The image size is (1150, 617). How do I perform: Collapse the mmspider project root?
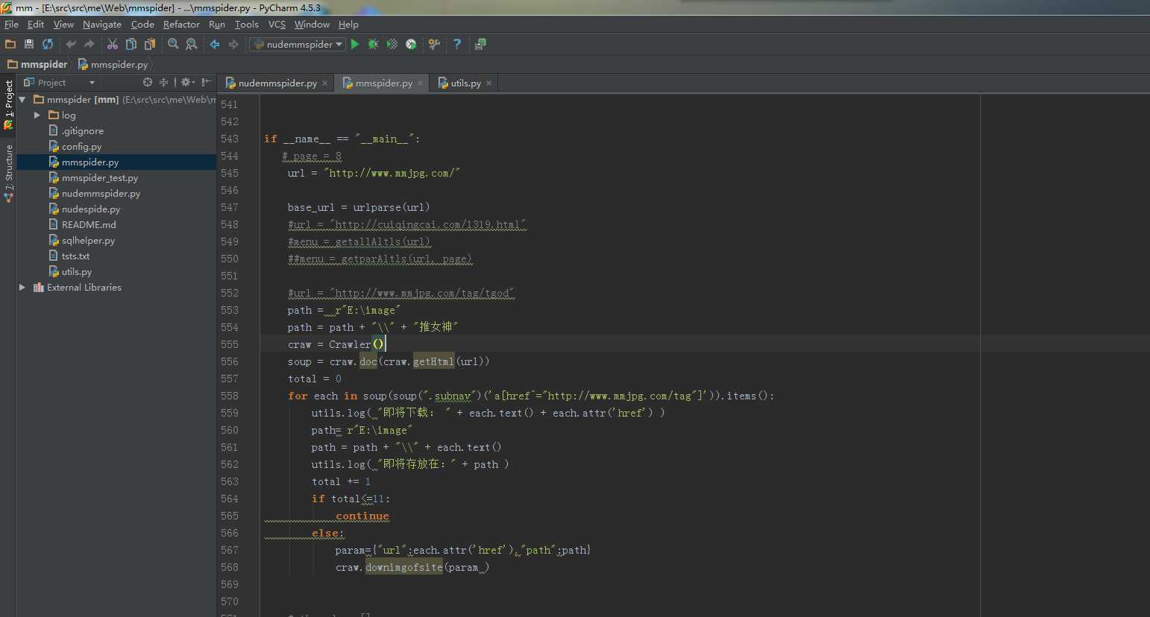click(x=22, y=99)
